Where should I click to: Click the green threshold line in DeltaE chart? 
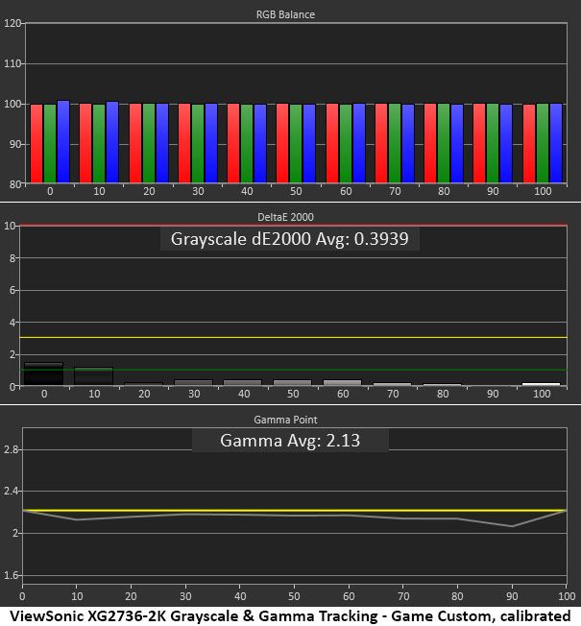pos(294,370)
